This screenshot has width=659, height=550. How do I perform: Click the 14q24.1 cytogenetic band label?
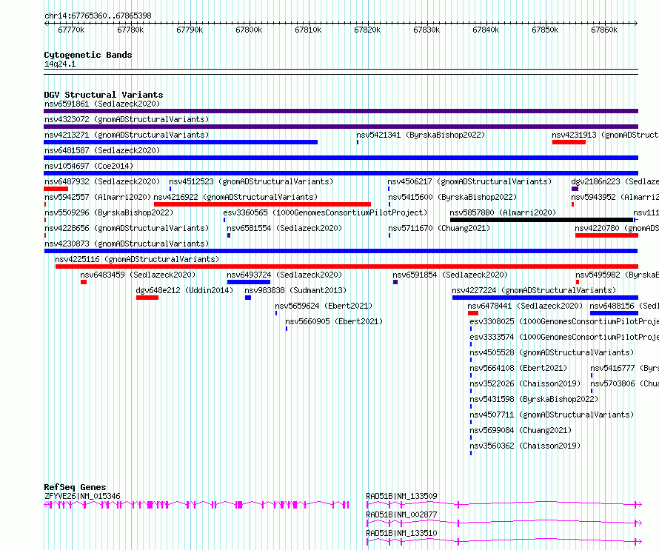(60, 64)
